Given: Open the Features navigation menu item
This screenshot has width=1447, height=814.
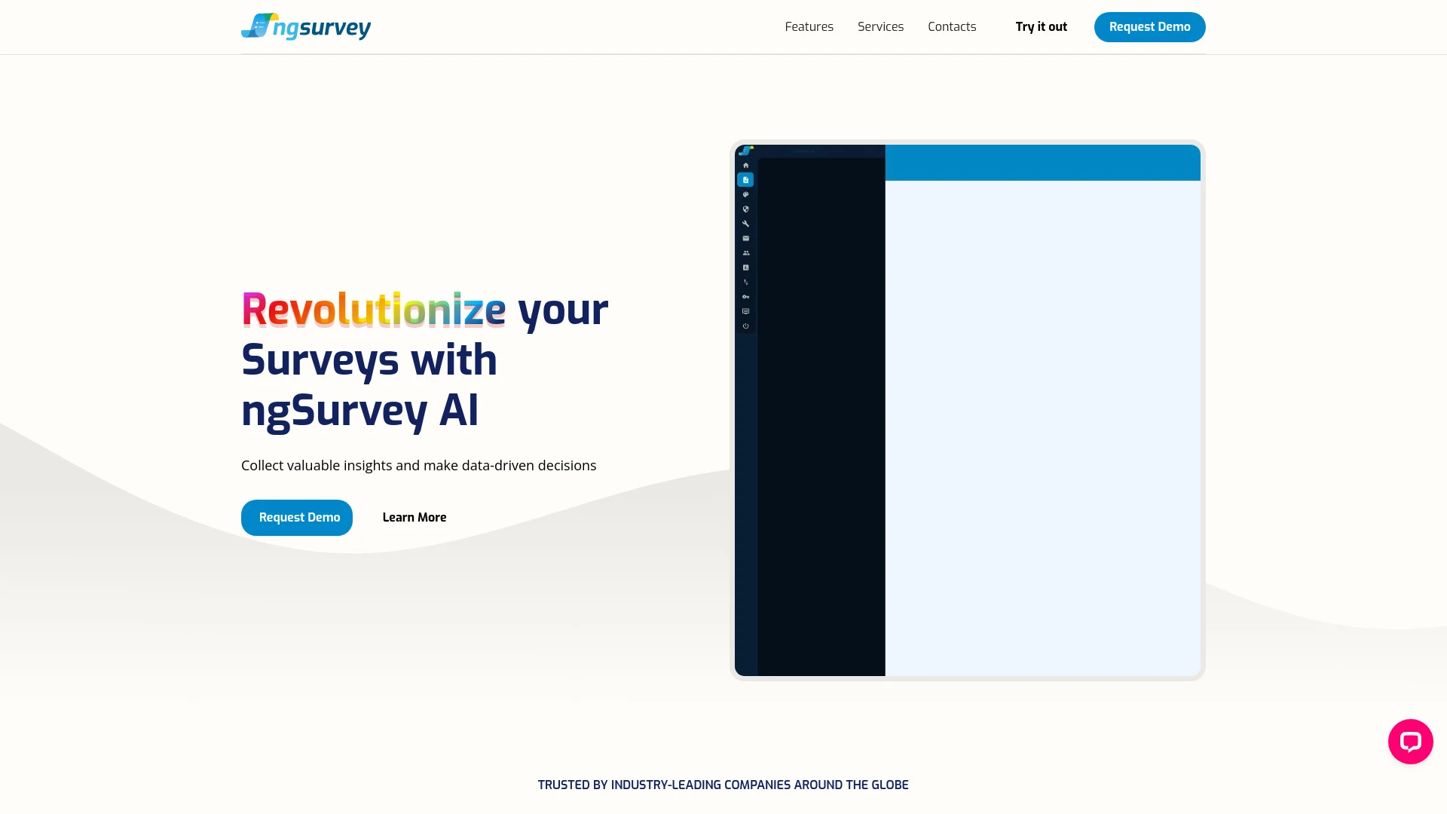Looking at the screenshot, I should pos(809,27).
